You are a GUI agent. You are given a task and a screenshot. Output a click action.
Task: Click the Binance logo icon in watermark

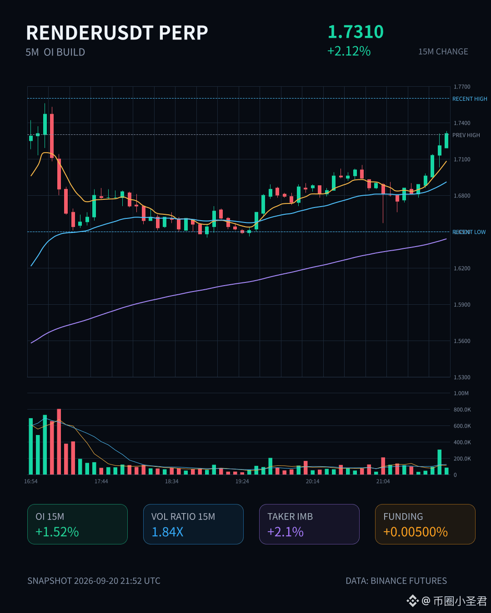pos(412,601)
